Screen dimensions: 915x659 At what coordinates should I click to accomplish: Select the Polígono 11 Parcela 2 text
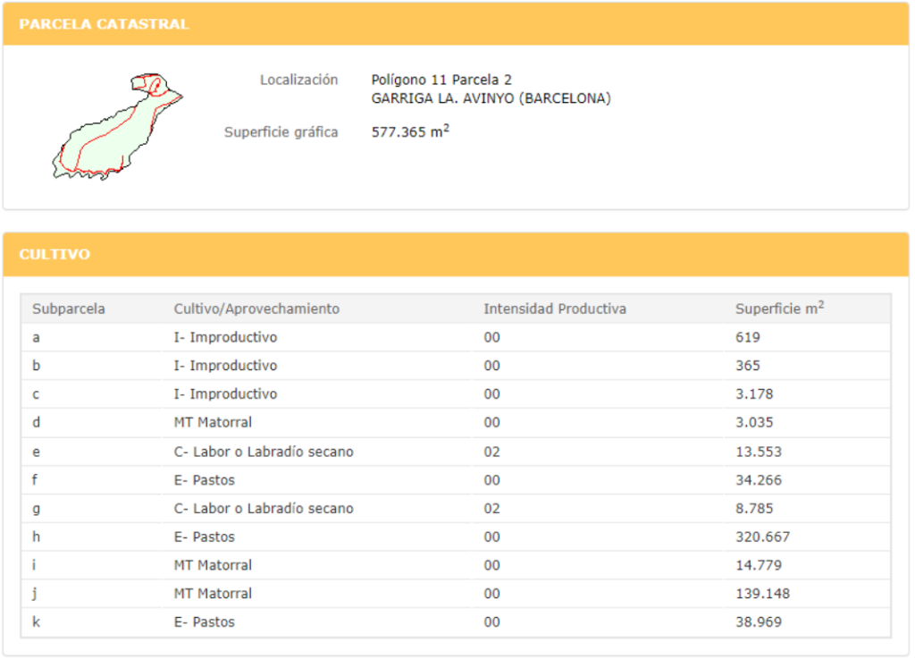click(441, 80)
